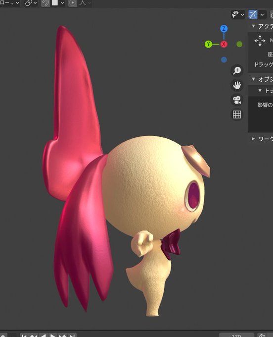Jump to previous keyframe

coord(34,336)
